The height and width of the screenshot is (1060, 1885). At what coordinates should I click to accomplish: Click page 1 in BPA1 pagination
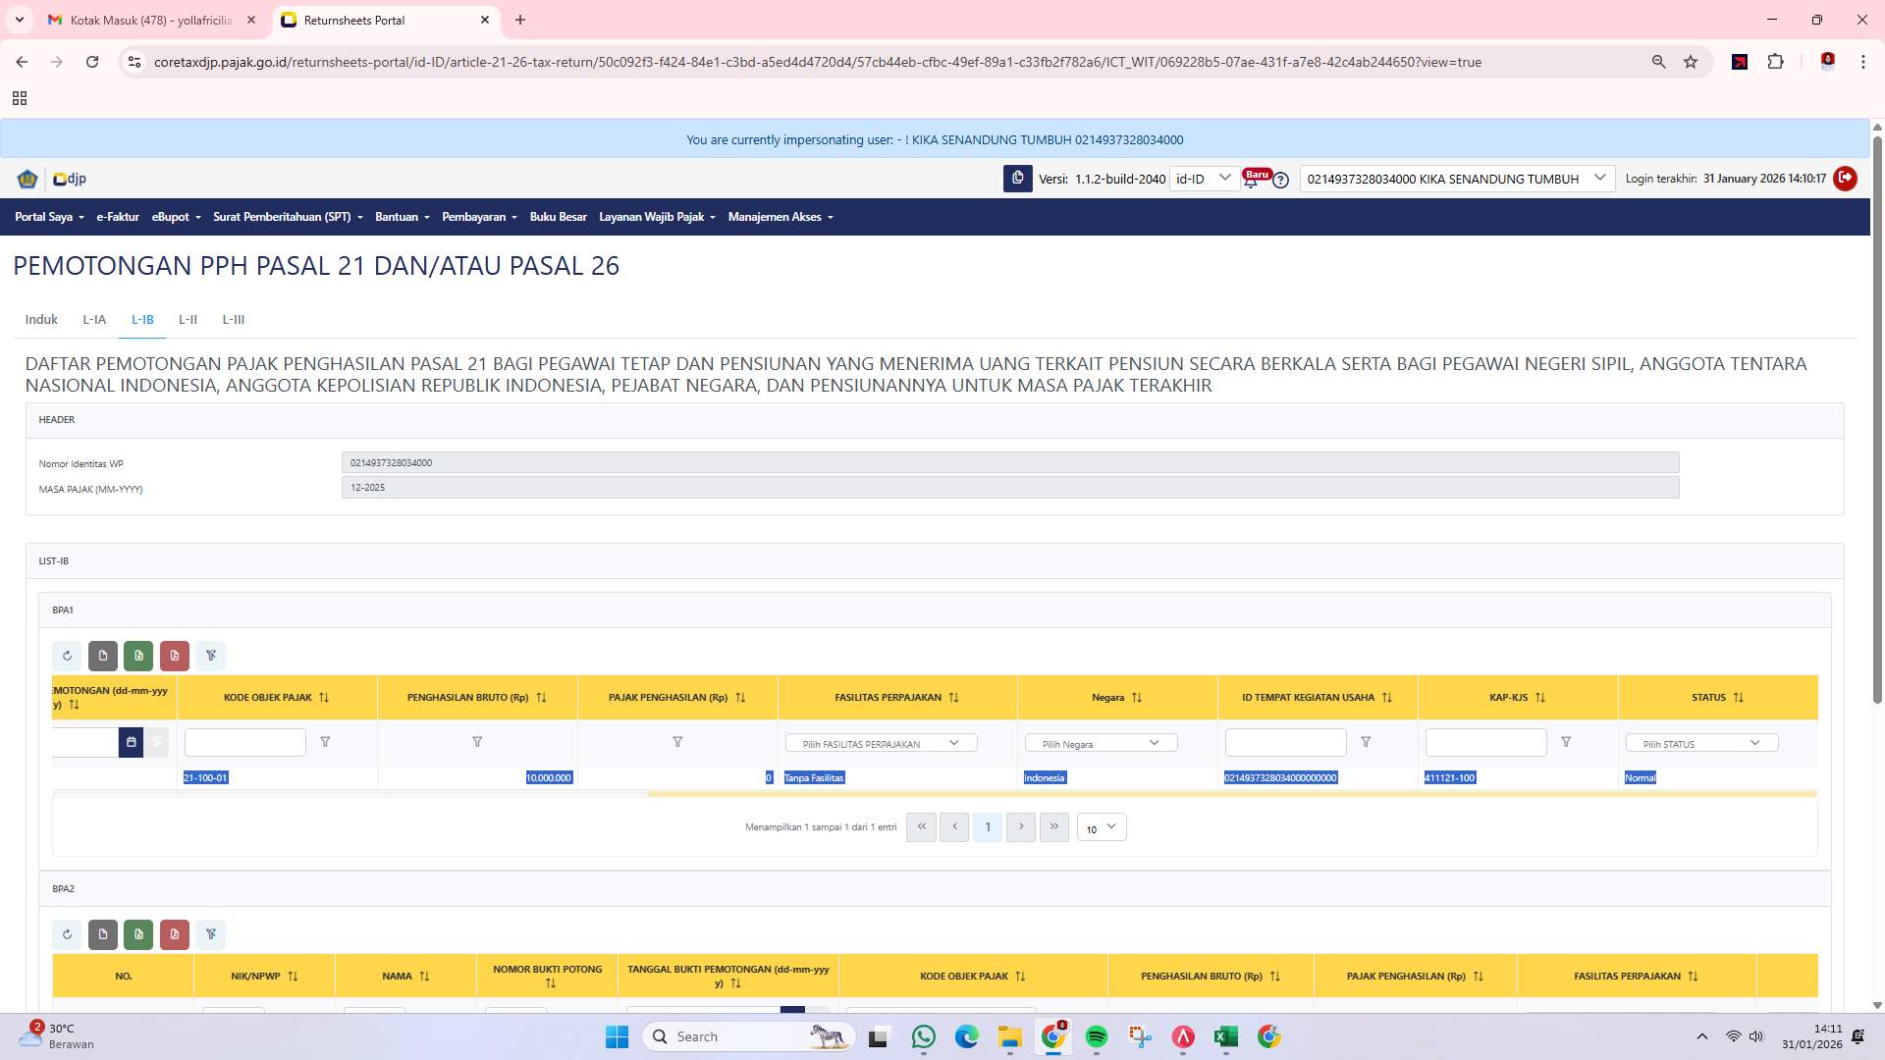click(x=988, y=827)
